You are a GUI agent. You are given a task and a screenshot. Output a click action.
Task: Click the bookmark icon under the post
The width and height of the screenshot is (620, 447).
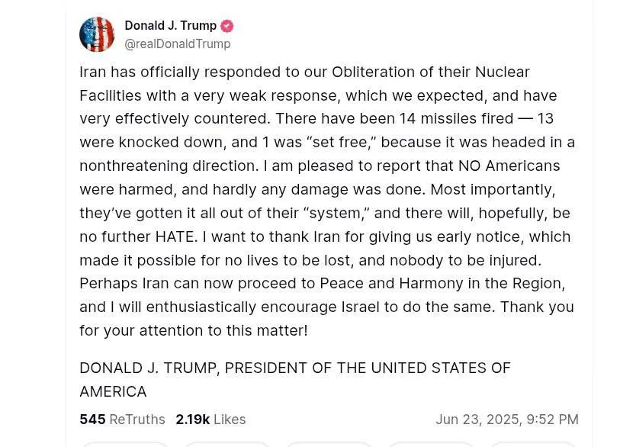coord(534,445)
